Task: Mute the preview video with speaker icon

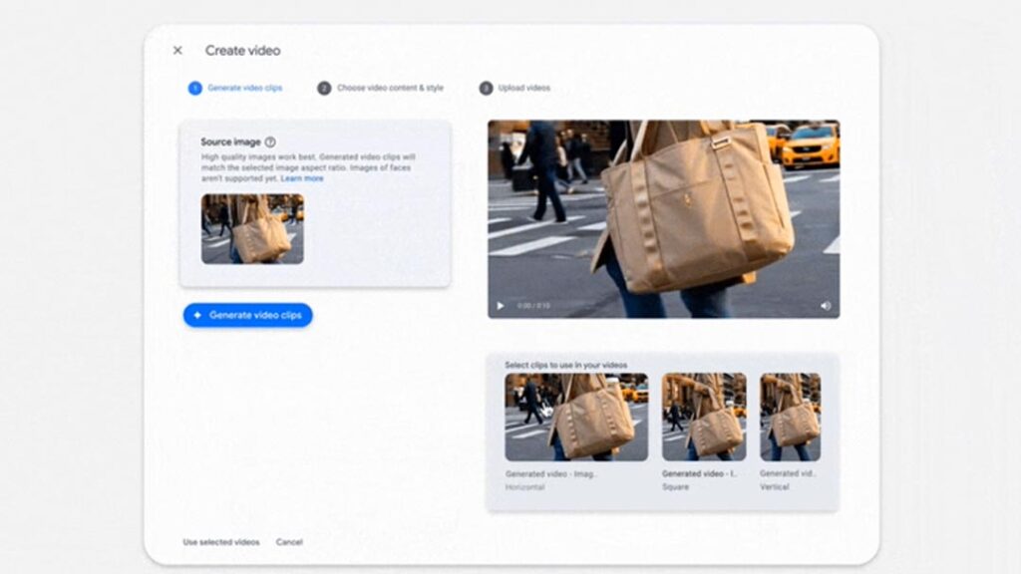Action: click(x=826, y=306)
